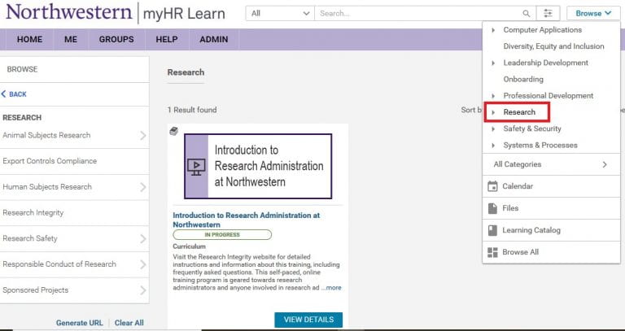This screenshot has width=625, height=331.
Task: Expand Human Subjects Research chevron
Action: (x=143, y=187)
